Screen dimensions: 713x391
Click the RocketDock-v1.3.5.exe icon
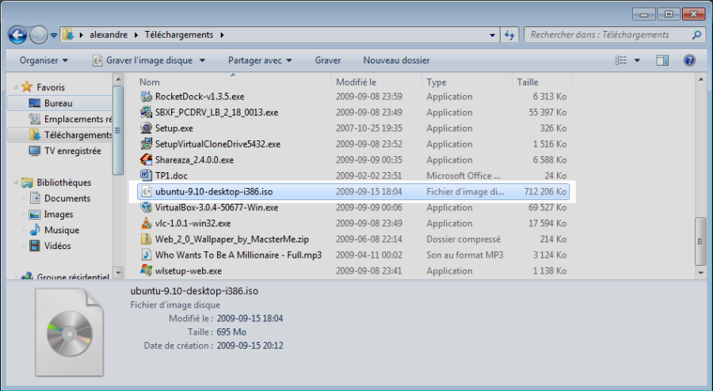(x=146, y=97)
